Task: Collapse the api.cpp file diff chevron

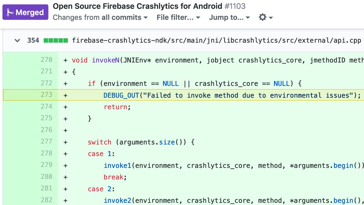Action: 17,40
